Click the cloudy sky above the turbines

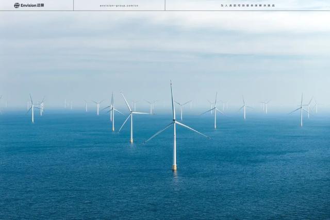165,46
